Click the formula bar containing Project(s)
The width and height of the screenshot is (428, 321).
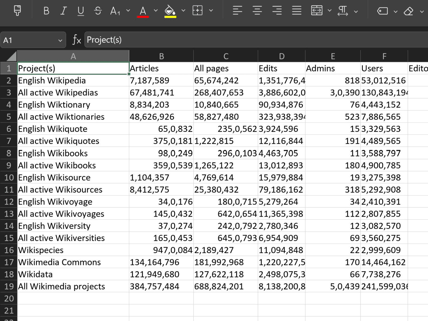coord(256,40)
